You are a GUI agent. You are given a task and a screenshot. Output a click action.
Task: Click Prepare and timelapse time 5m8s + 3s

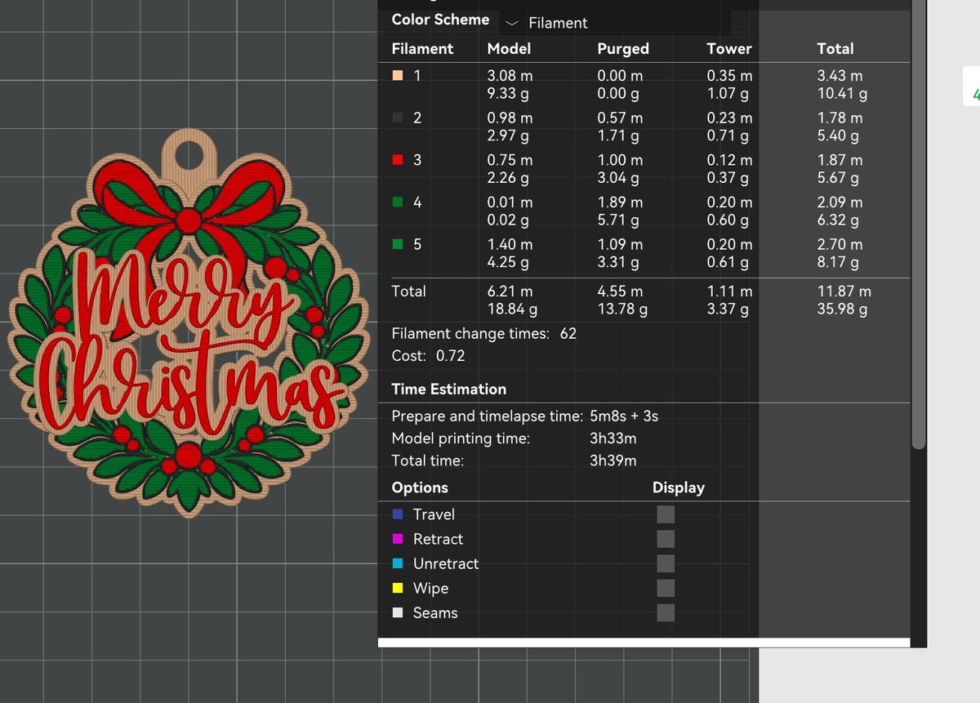pos(524,416)
